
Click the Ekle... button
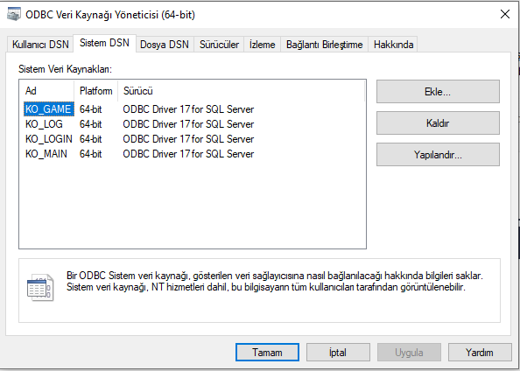(438, 92)
